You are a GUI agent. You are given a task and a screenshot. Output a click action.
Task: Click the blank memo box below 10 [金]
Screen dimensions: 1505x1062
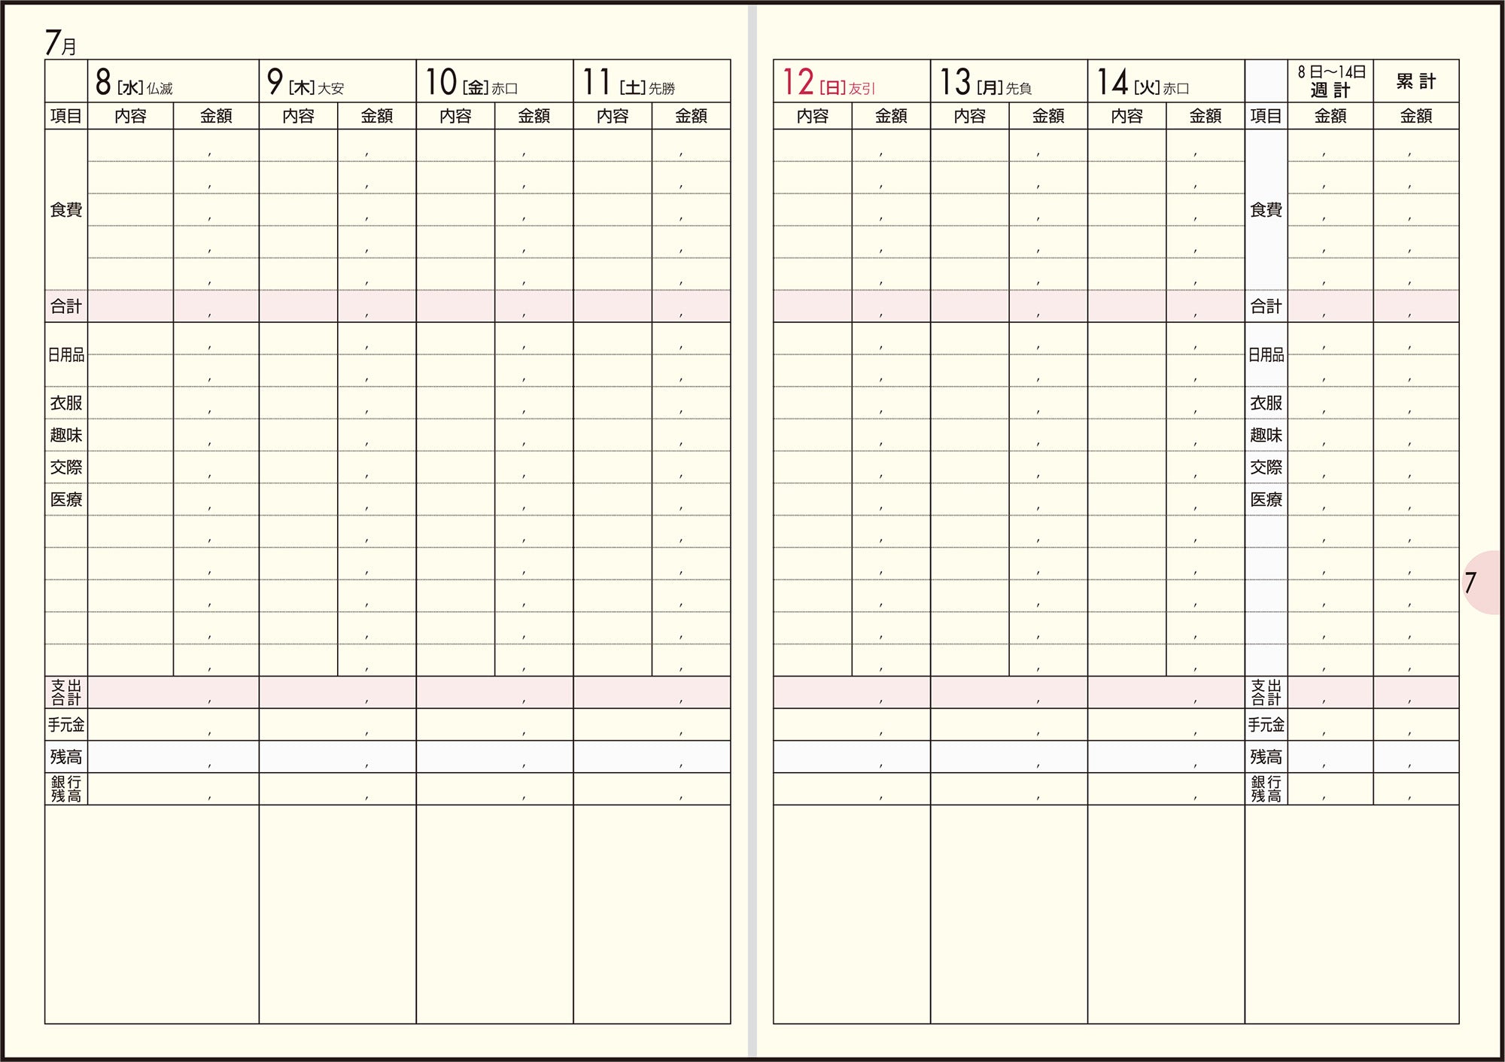point(494,914)
